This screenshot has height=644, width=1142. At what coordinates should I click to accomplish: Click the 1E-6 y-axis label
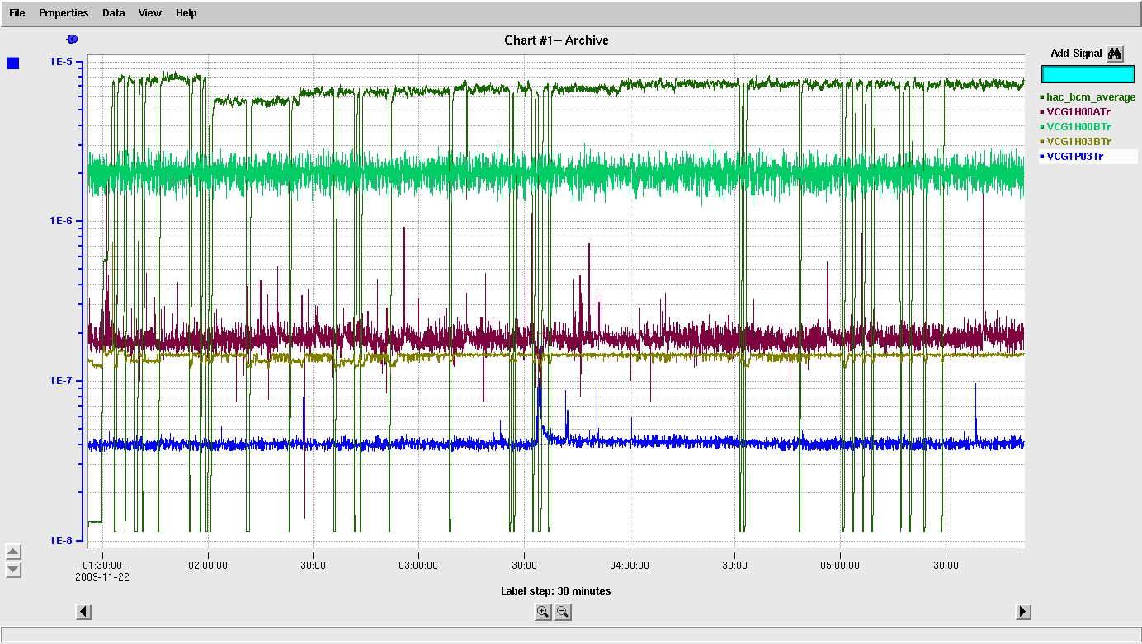point(62,221)
